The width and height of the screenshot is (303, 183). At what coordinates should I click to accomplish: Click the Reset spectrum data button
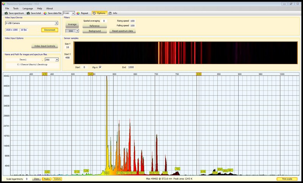(x=122, y=31)
